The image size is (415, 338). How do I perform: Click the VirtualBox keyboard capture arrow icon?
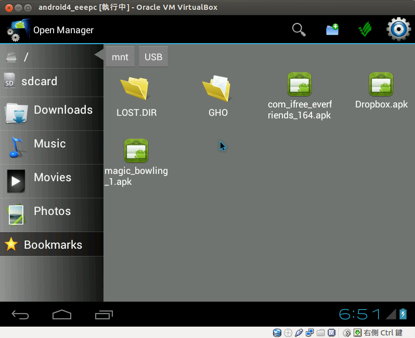tap(358, 333)
